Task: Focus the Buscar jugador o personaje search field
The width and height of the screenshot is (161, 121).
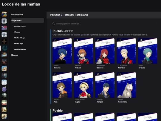Action: [x=103, y=24]
